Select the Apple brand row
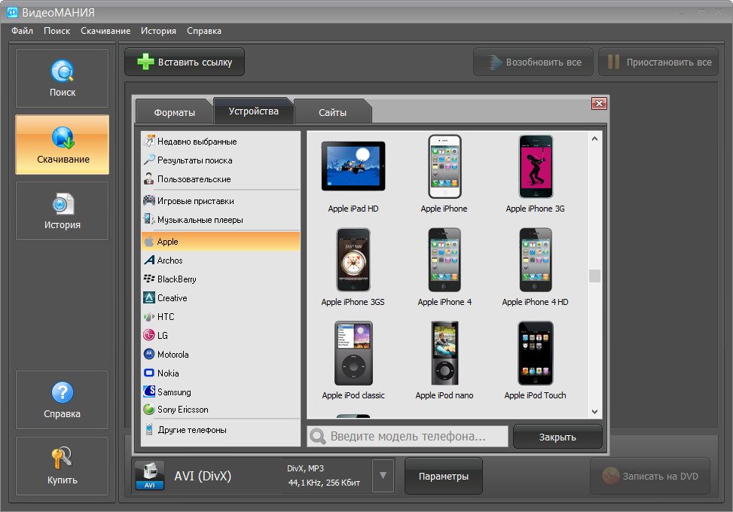Image resolution: width=733 pixels, height=512 pixels. [x=220, y=242]
